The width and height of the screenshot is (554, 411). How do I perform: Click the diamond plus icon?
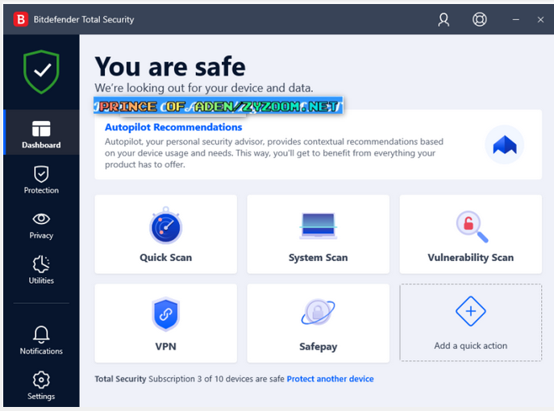coord(471,311)
